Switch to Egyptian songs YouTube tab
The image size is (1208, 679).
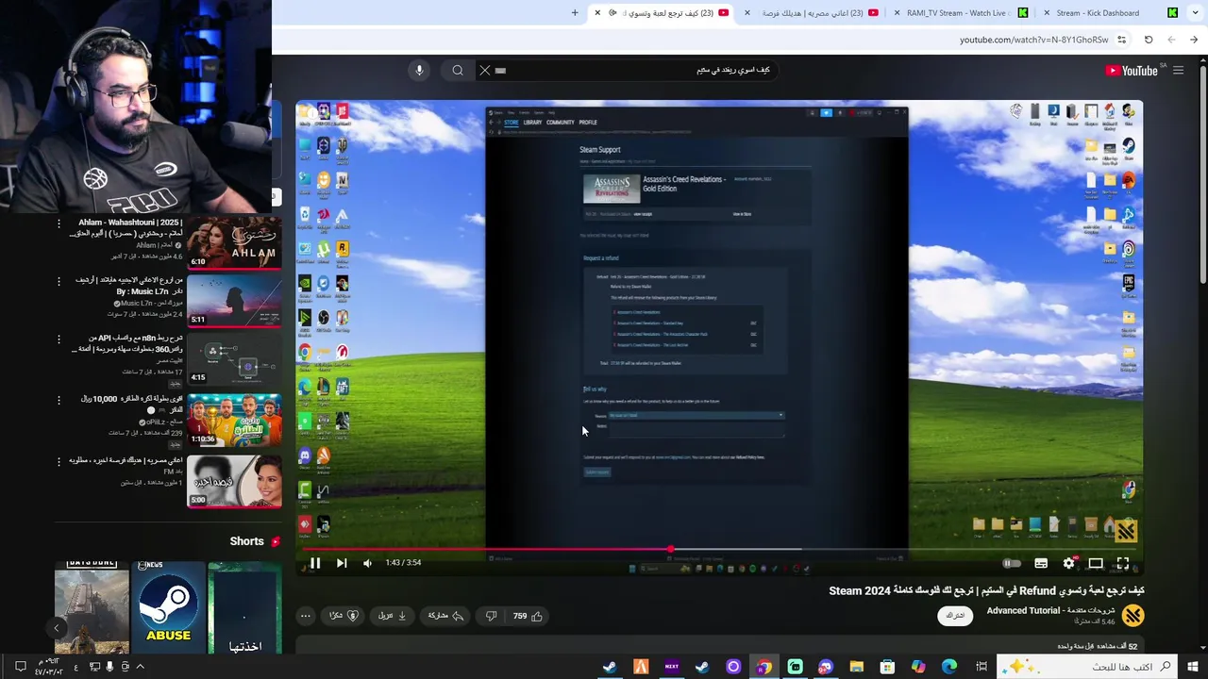point(810,13)
